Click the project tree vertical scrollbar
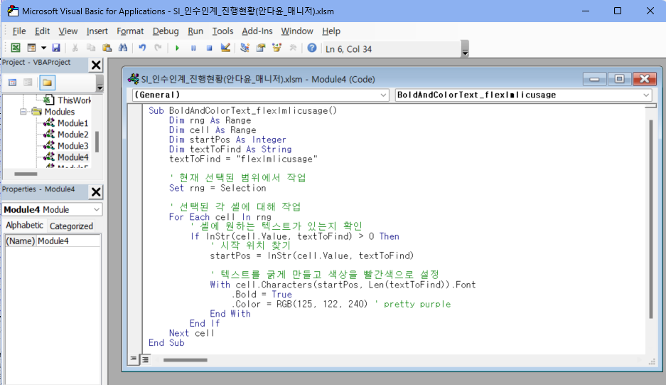 click(x=97, y=142)
